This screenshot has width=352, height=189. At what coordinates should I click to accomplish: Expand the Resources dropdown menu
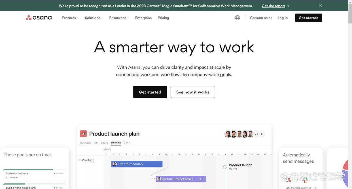click(x=119, y=18)
